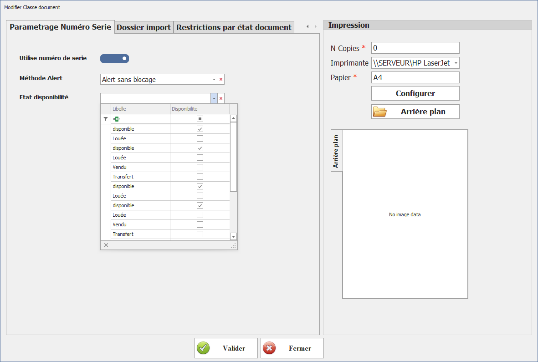Open the Restrictions par état document tab
Viewport: 538px width, 362px height.
pyautogui.click(x=234, y=27)
